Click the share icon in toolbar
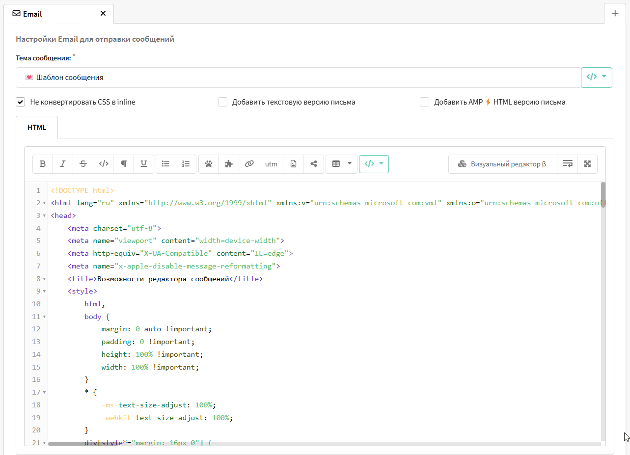The height and width of the screenshot is (455, 630). [x=313, y=164]
